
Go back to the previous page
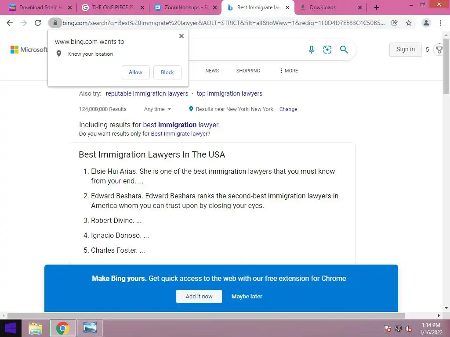(x=10, y=23)
